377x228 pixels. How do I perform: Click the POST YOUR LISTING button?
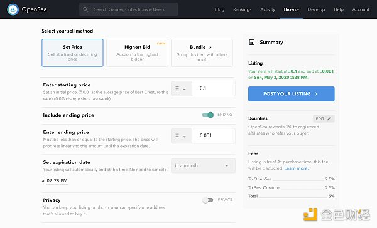[291, 94]
